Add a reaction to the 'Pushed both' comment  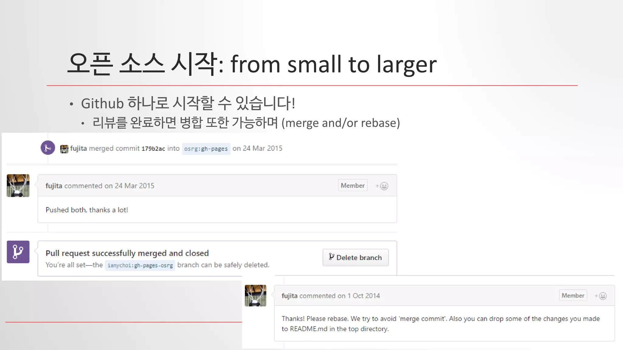[382, 186]
